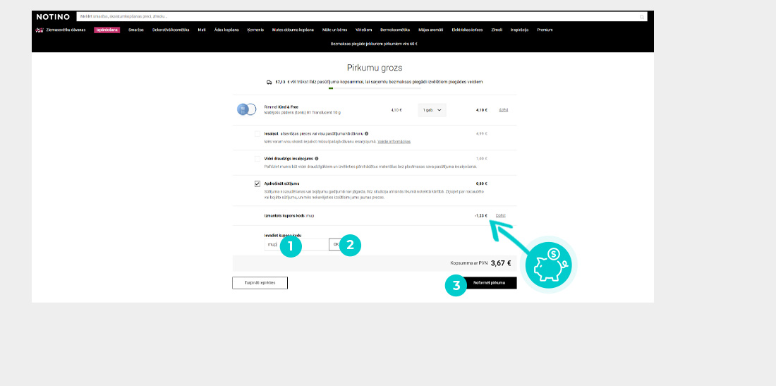Open the '1 gab.' quantity dropdown
776x386 pixels.
point(432,110)
